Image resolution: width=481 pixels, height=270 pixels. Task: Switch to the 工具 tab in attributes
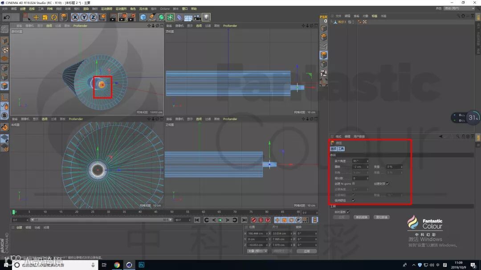pos(341,149)
